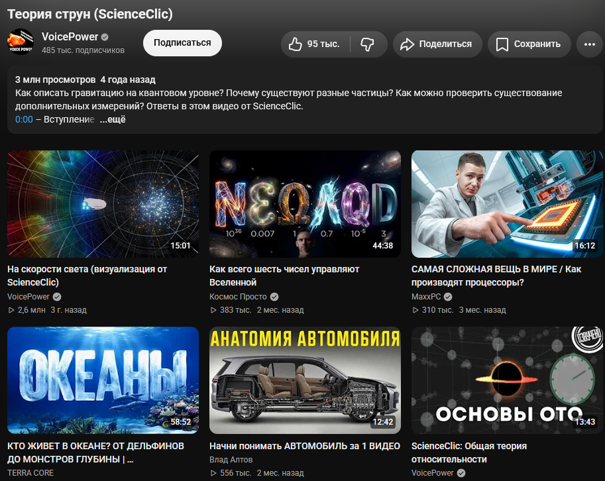The width and height of the screenshot is (605, 481).
Task: Open the 'На скорости света' thumbnail
Action: click(103, 204)
